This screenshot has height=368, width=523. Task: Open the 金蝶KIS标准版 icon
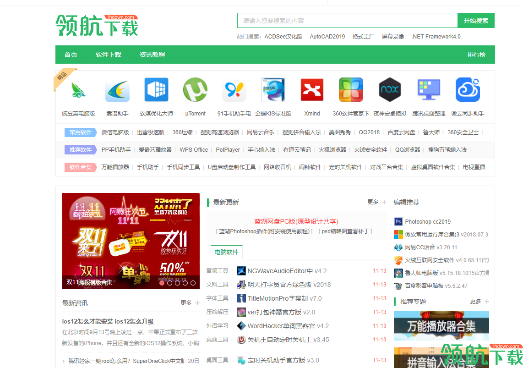click(x=273, y=90)
